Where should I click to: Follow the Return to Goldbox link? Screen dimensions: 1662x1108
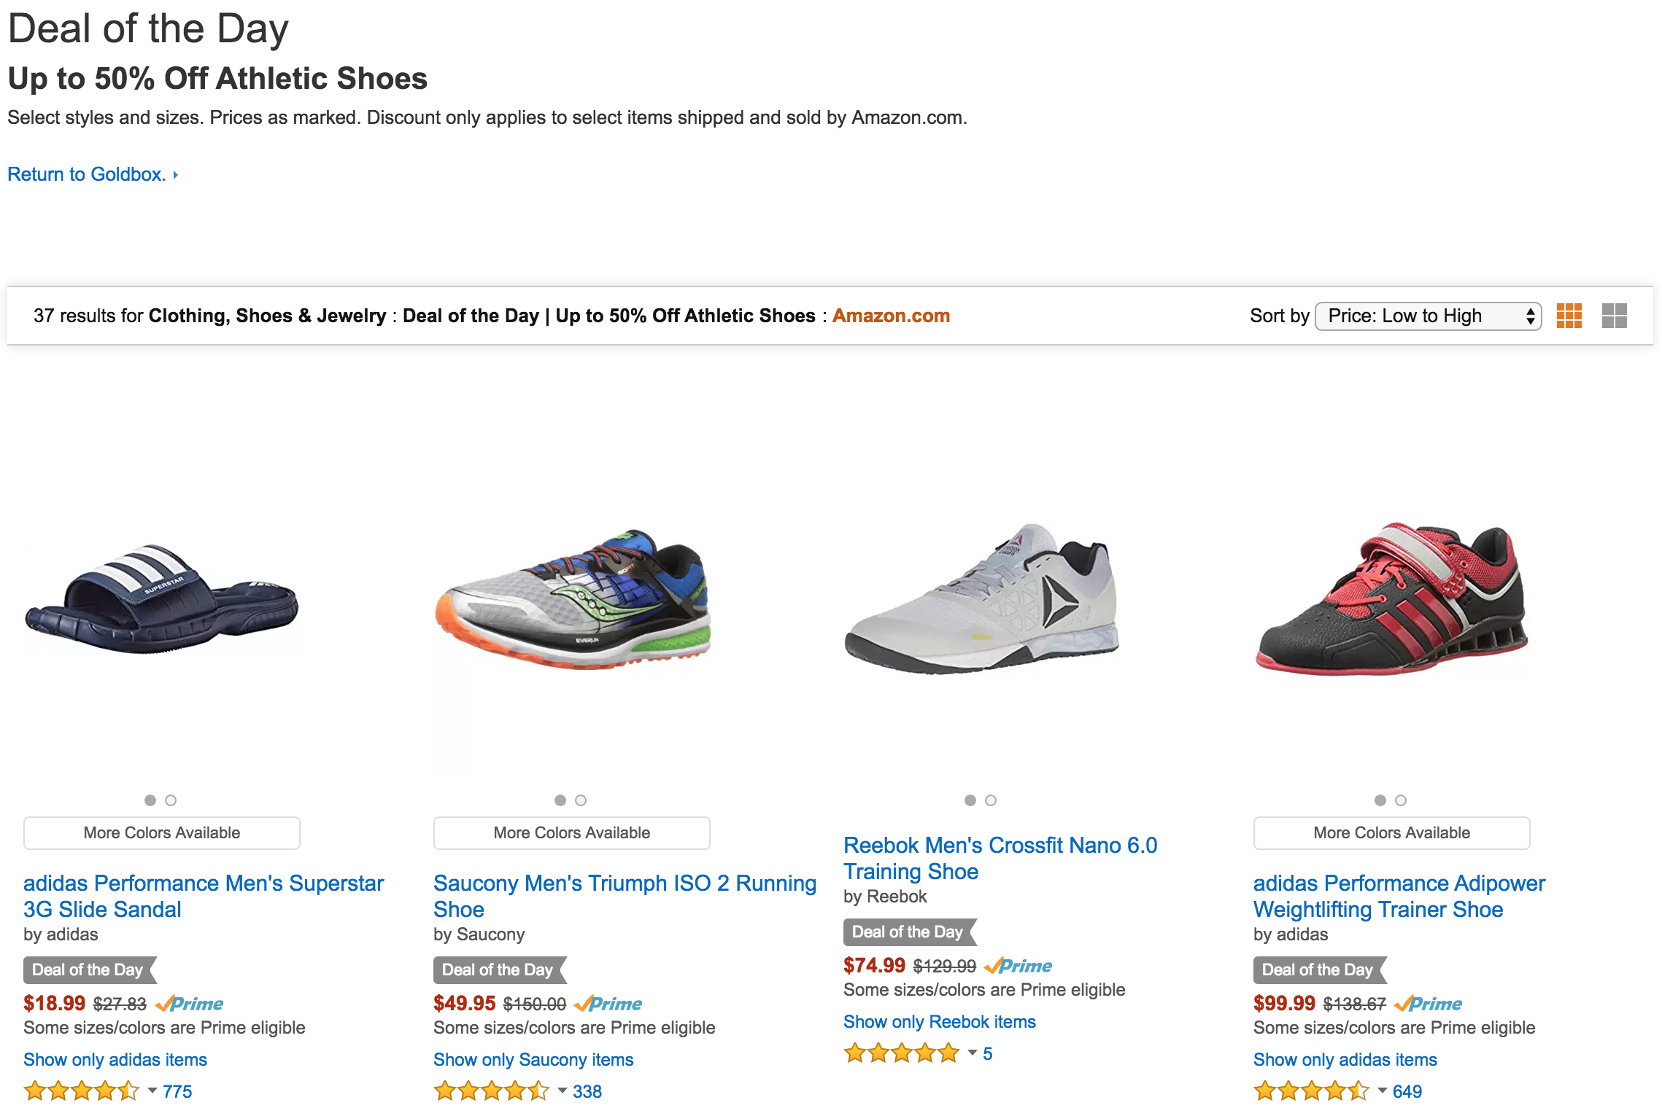87,173
